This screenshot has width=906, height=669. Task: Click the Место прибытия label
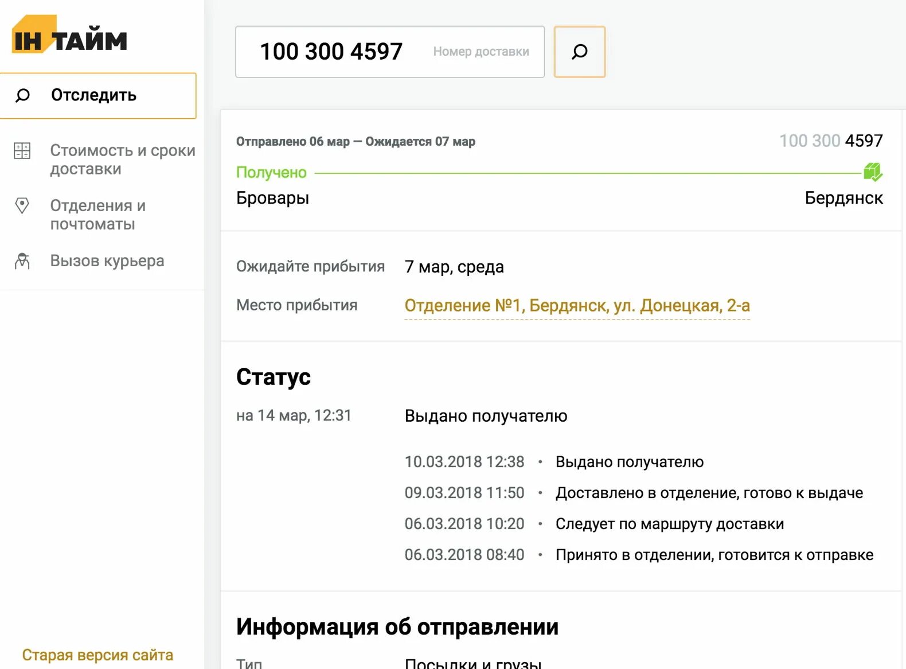296,305
